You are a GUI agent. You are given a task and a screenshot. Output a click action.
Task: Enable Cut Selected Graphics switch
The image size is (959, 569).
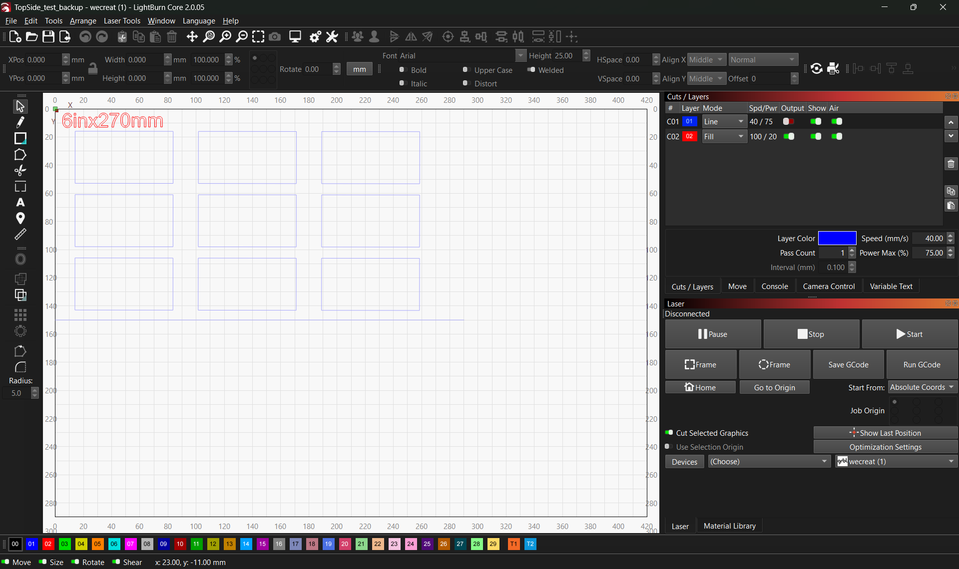click(669, 433)
